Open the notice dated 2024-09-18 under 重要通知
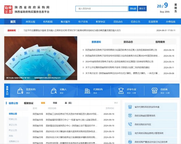 pos(122,56)
